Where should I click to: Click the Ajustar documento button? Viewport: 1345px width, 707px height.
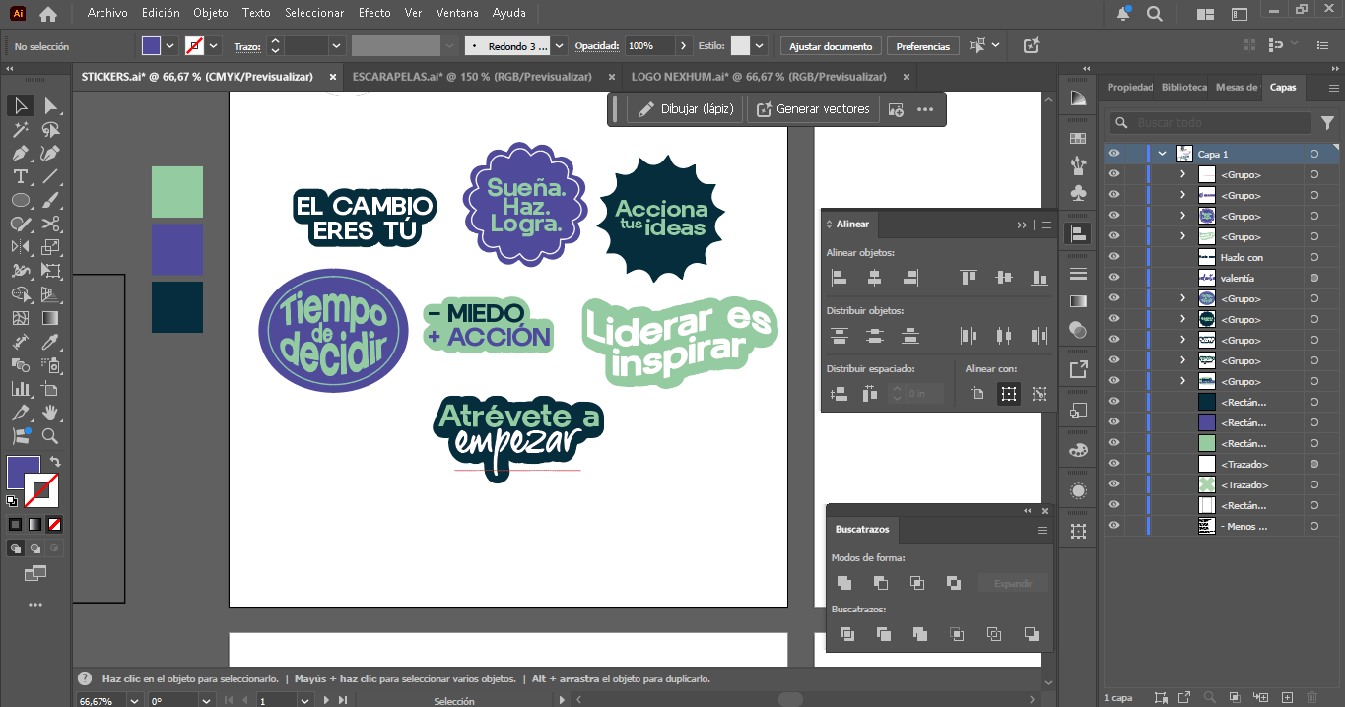[831, 46]
